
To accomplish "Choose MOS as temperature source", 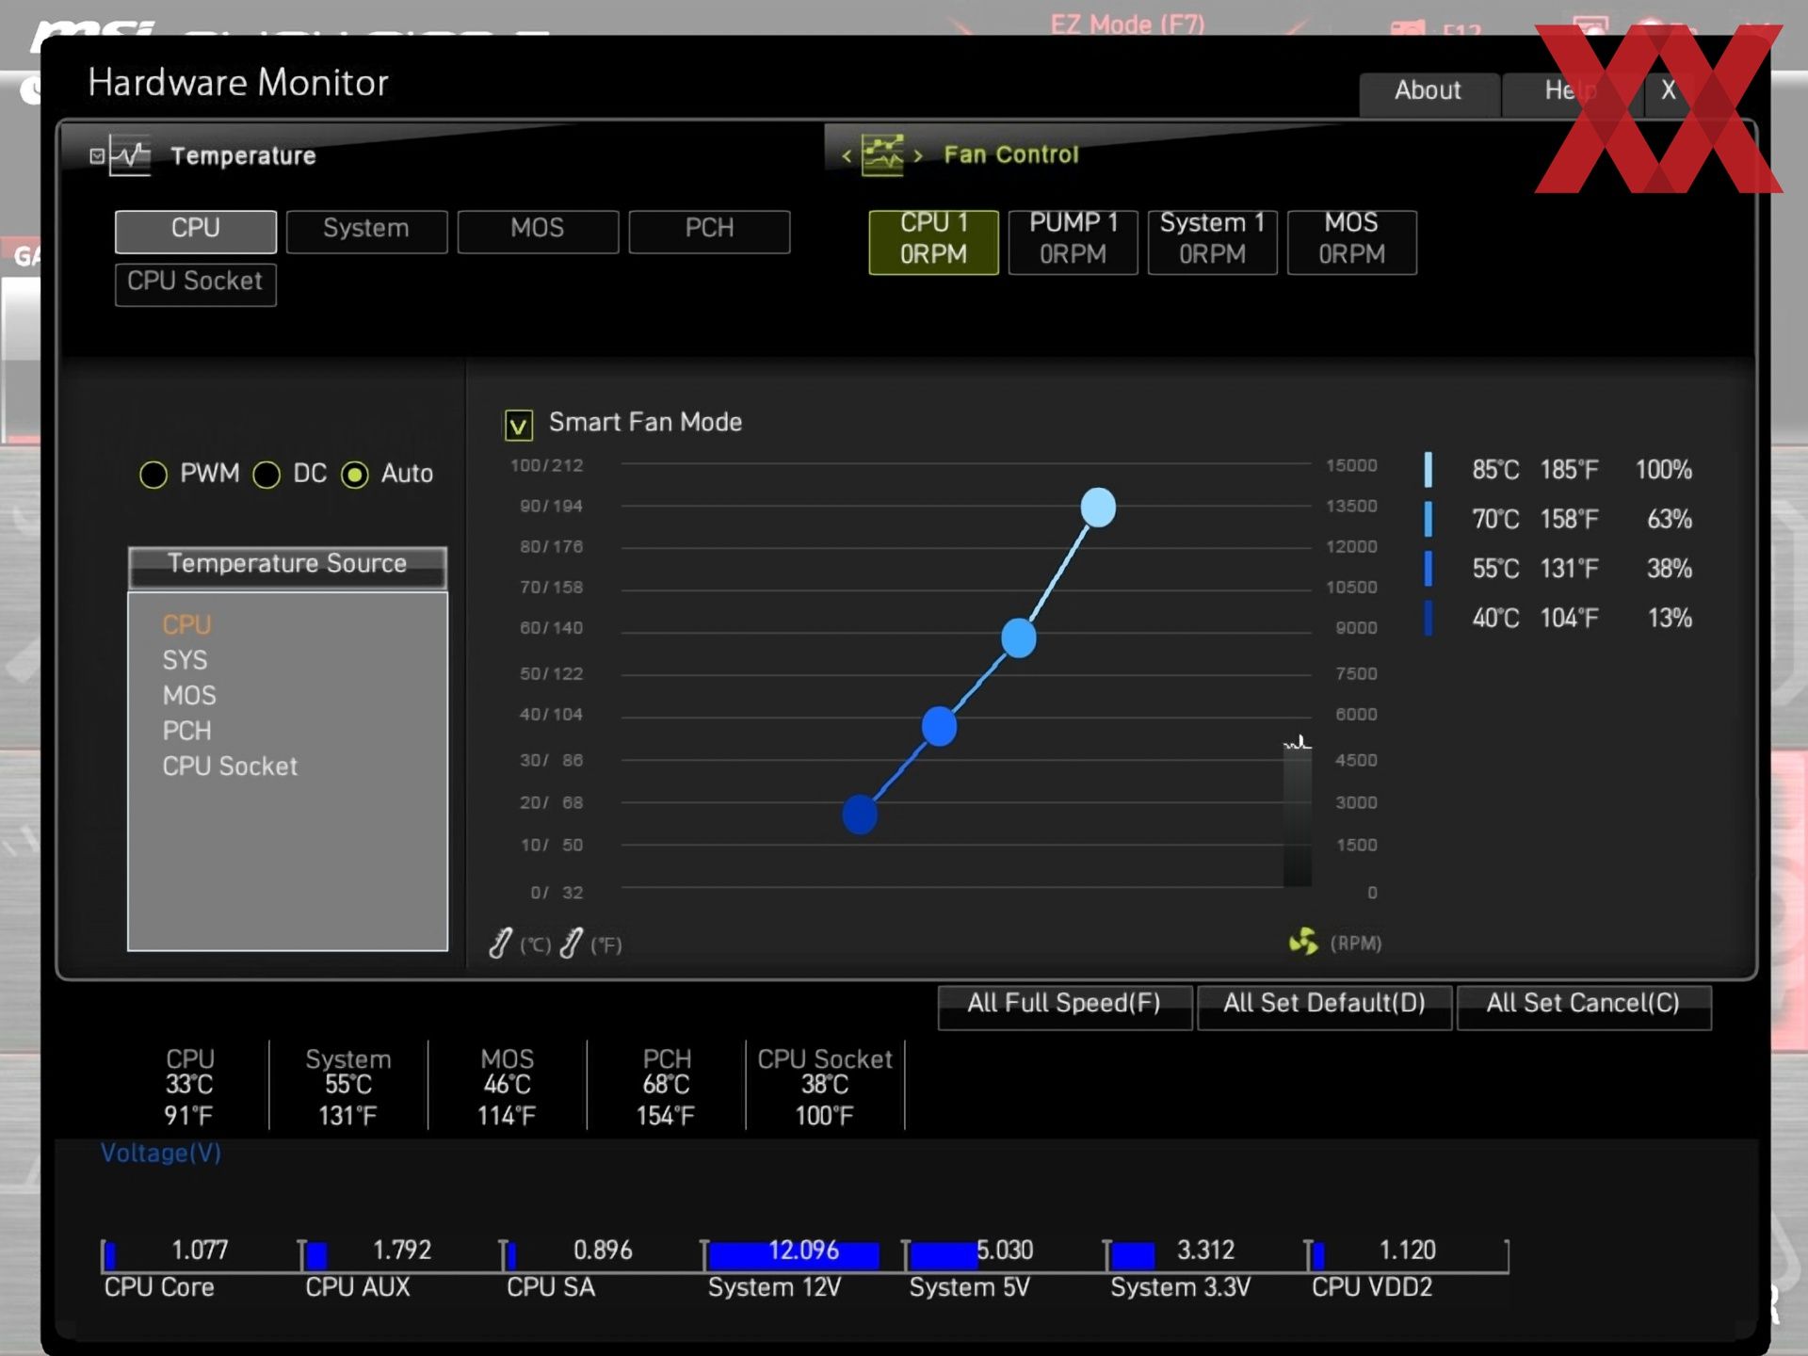I will tap(189, 696).
